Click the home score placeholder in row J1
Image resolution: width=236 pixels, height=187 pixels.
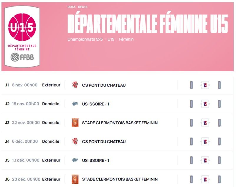coord(192,85)
